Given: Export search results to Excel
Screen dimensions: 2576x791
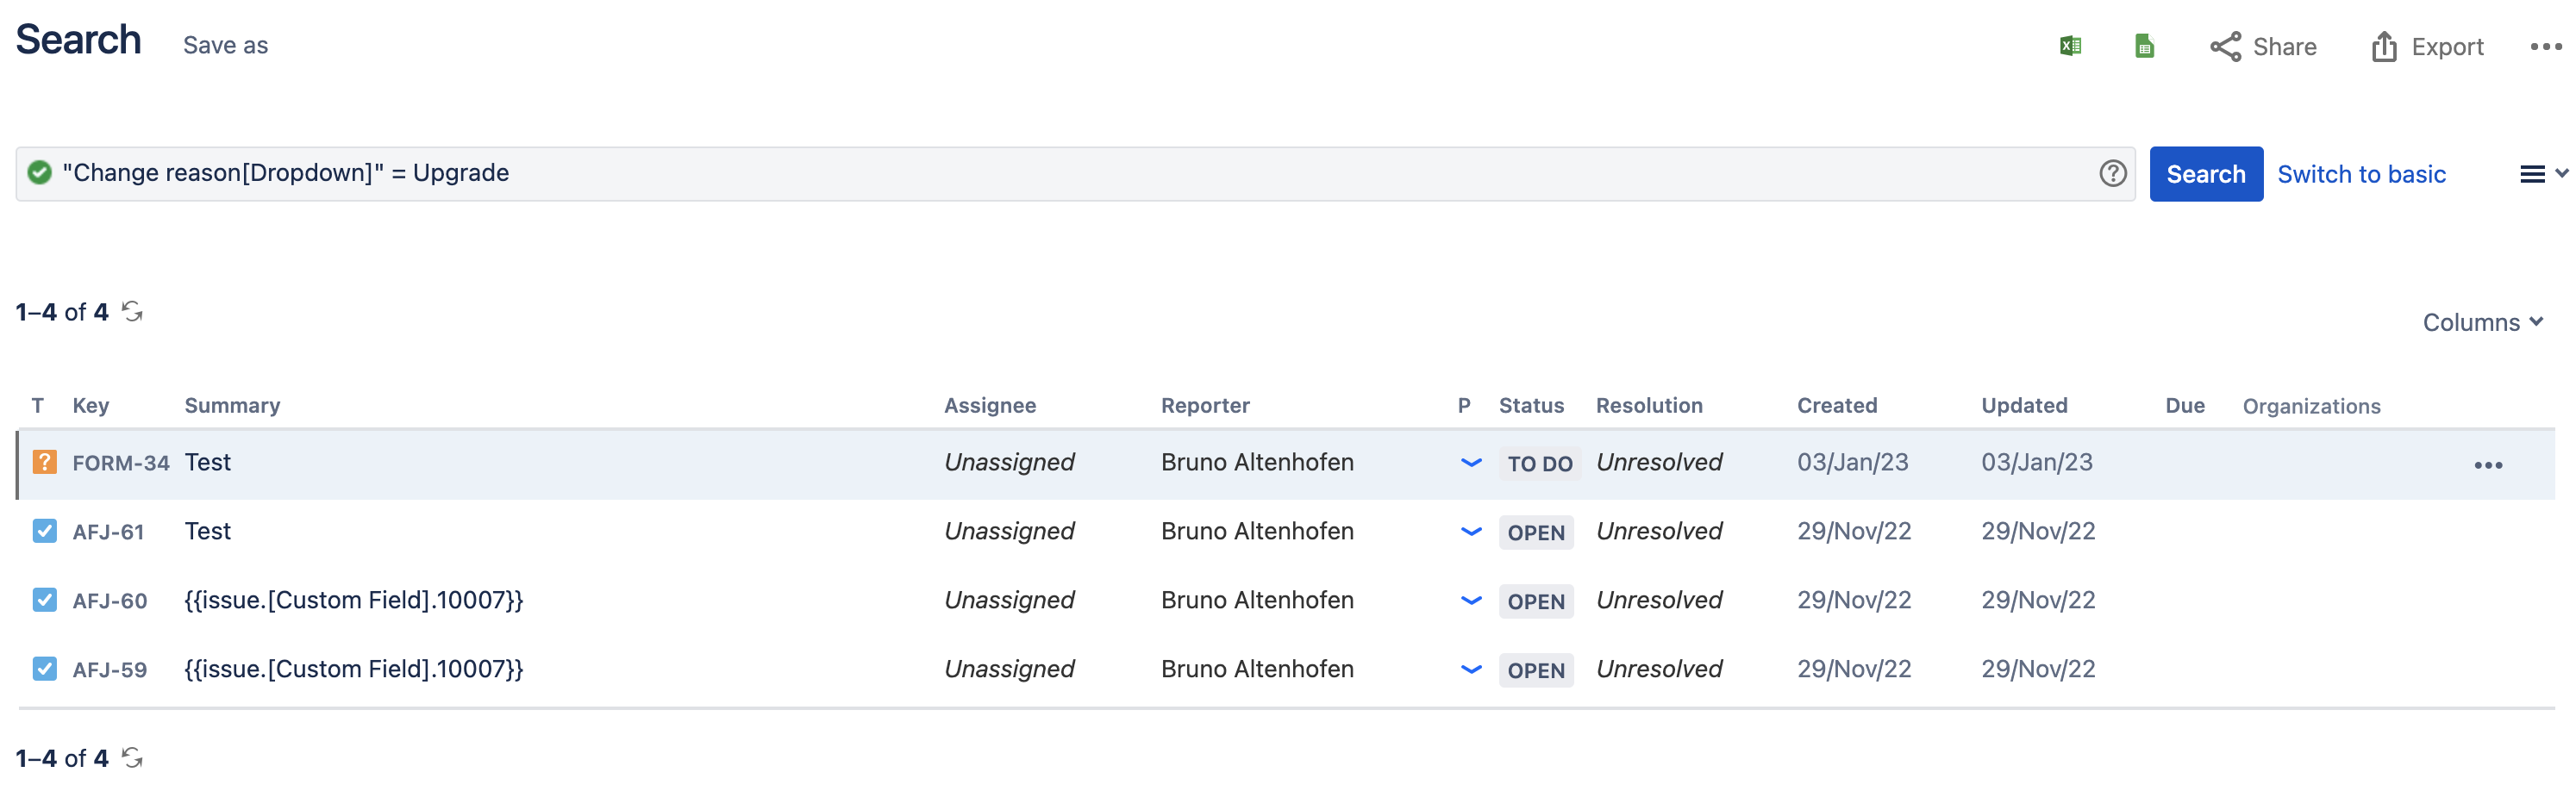Looking at the screenshot, I should 2070,46.
